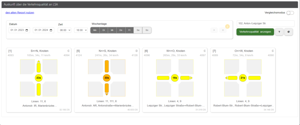Toggle weekday Mo

(95, 30)
